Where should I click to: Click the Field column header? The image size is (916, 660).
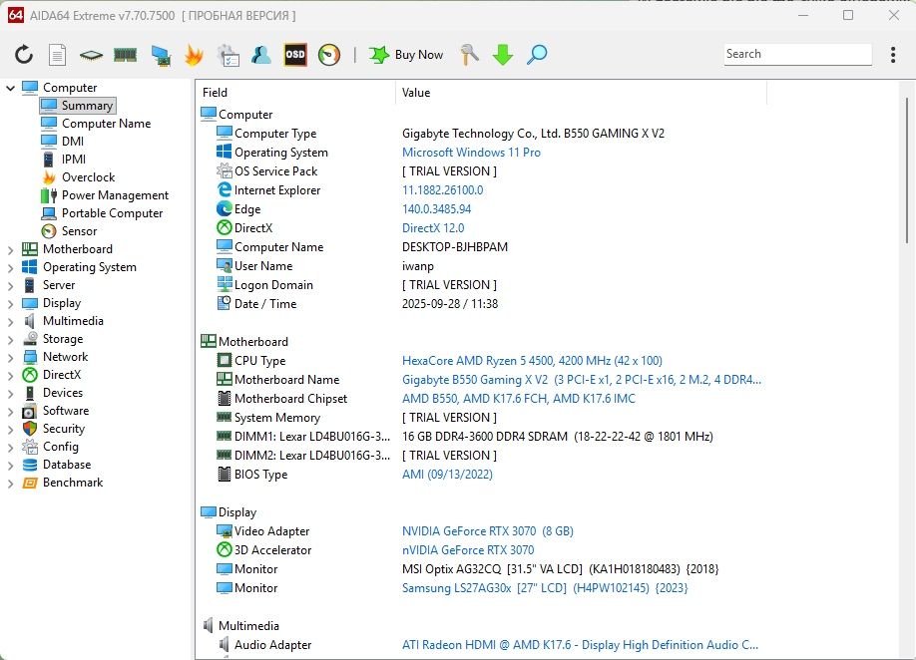(215, 93)
